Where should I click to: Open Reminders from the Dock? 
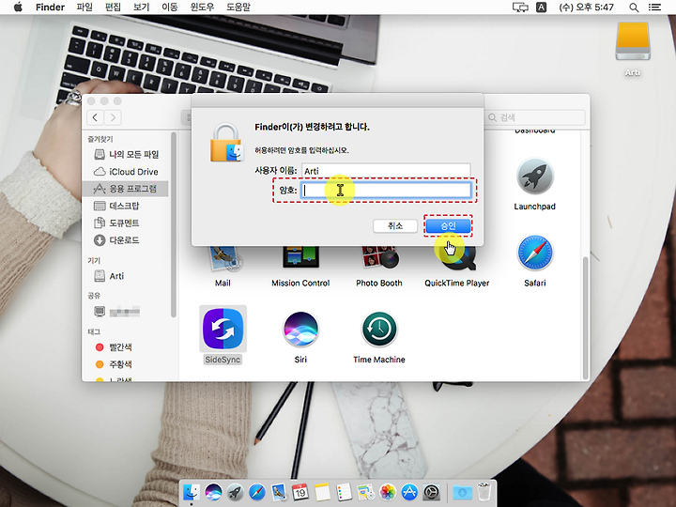click(x=344, y=492)
